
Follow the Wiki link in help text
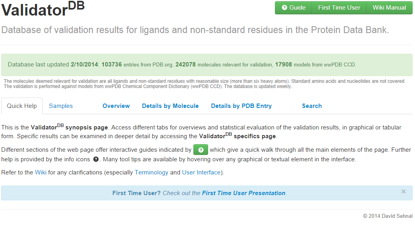click(x=41, y=172)
